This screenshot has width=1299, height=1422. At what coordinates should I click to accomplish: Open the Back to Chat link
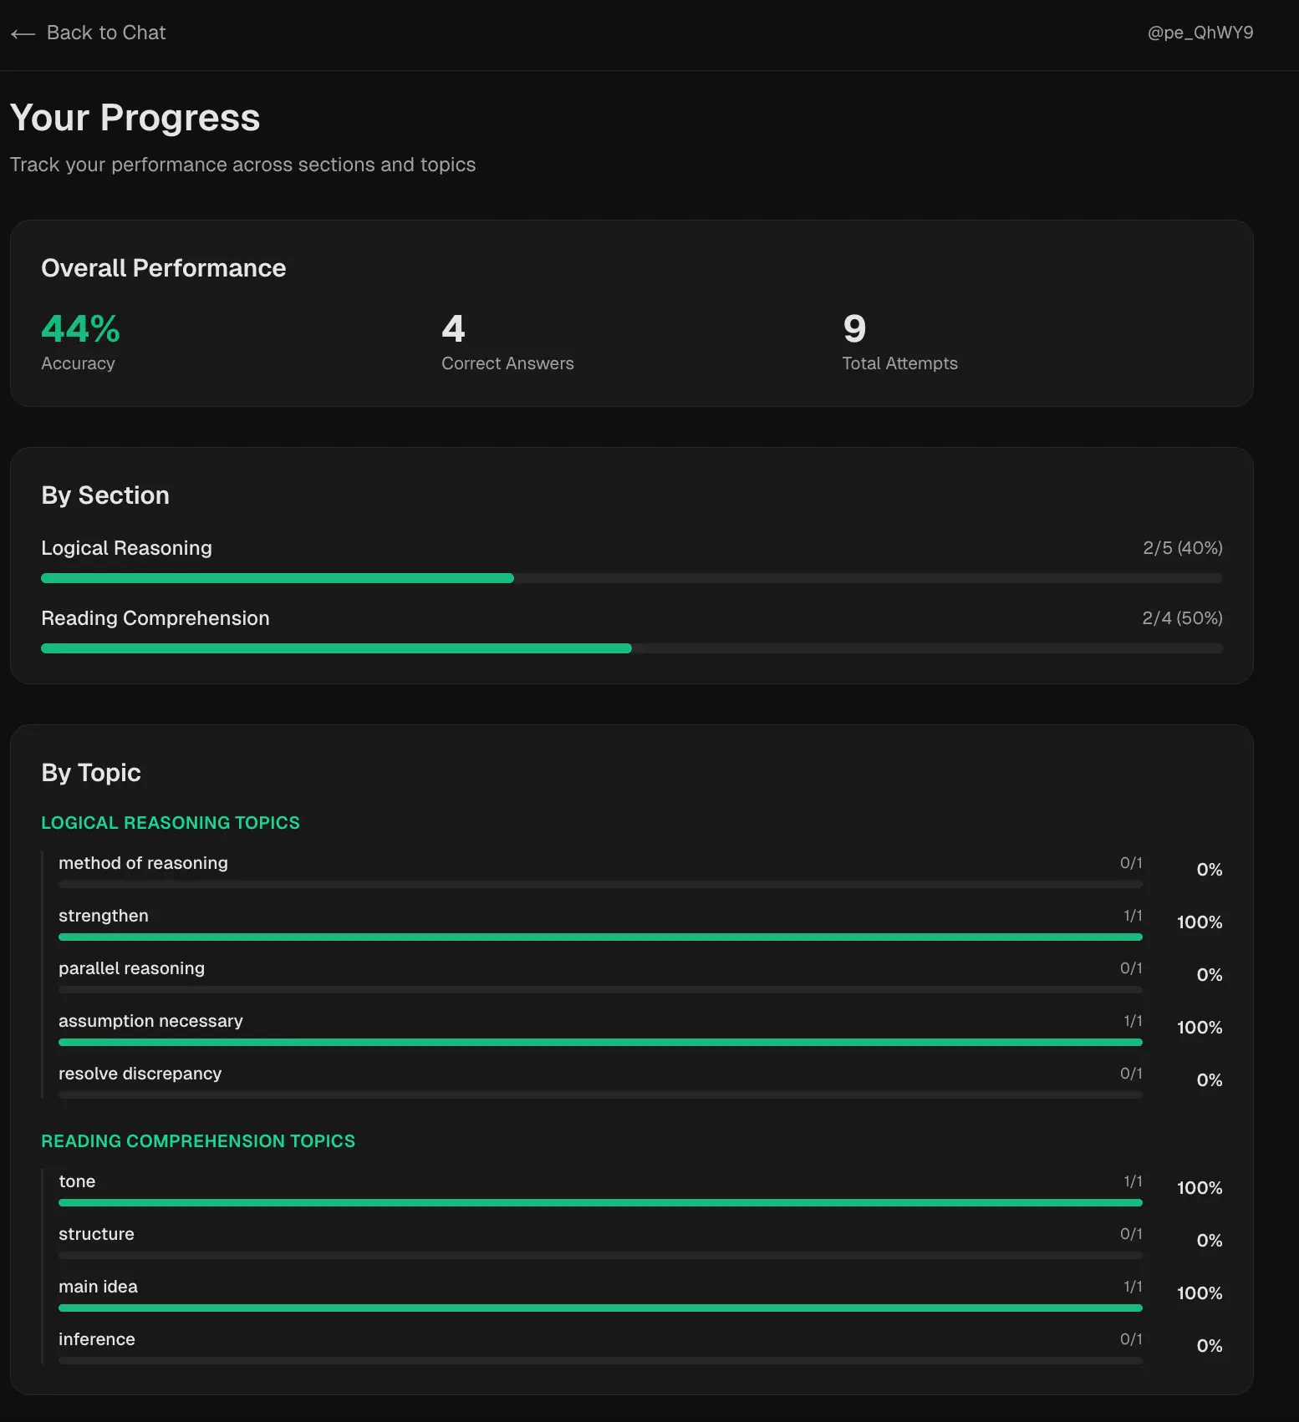tap(105, 33)
